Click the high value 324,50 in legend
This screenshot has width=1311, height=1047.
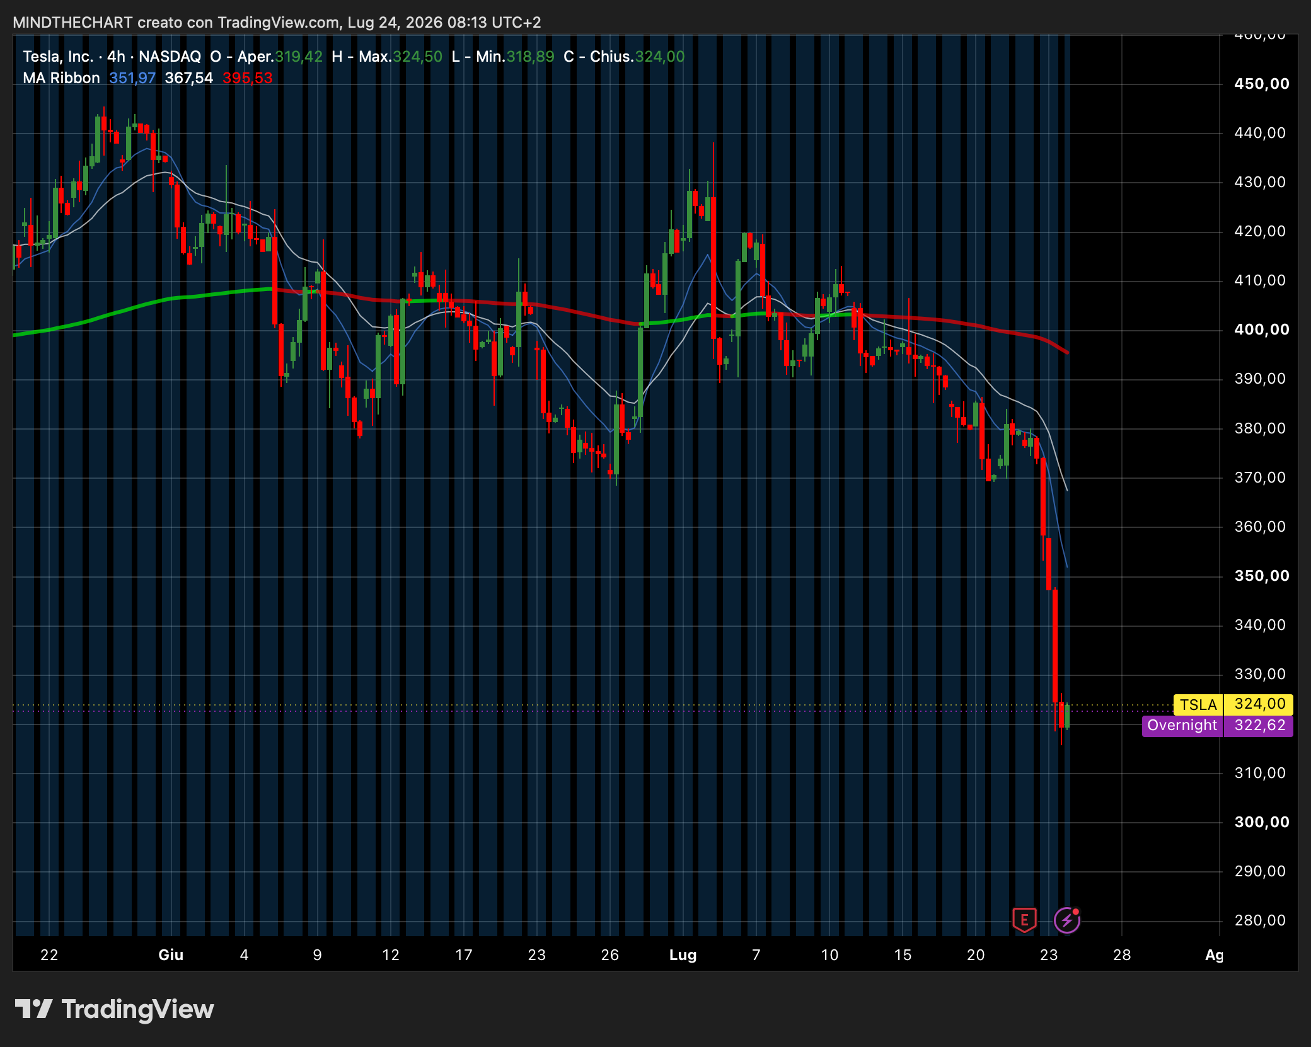point(417,57)
